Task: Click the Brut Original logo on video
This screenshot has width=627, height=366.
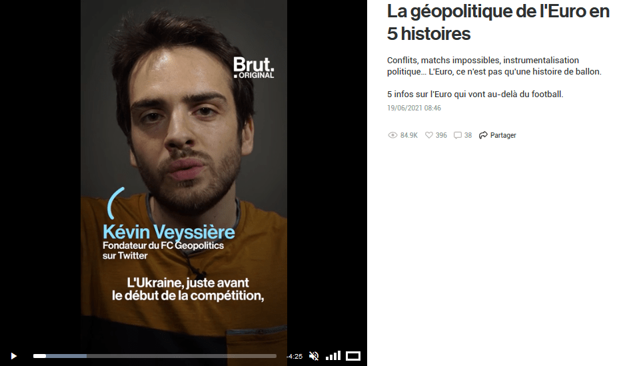Action: click(254, 67)
